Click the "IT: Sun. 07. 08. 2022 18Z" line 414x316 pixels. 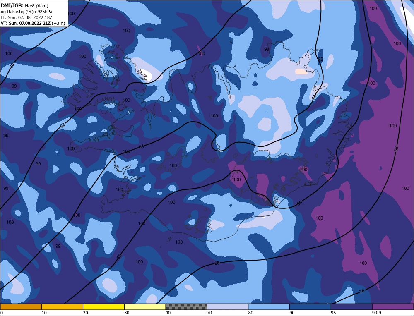point(26,17)
